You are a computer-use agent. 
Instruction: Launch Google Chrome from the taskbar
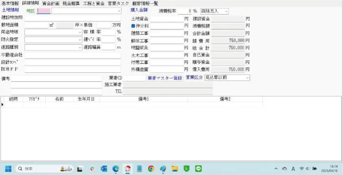click(x=151, y=169)
